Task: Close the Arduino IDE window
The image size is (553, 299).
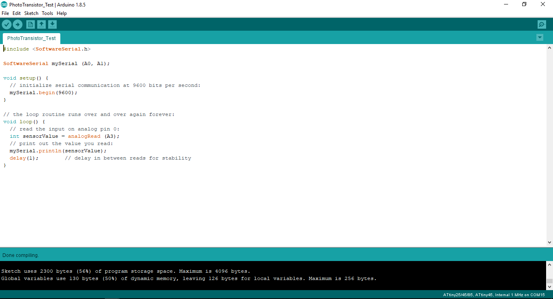Action: click(543, 4)
